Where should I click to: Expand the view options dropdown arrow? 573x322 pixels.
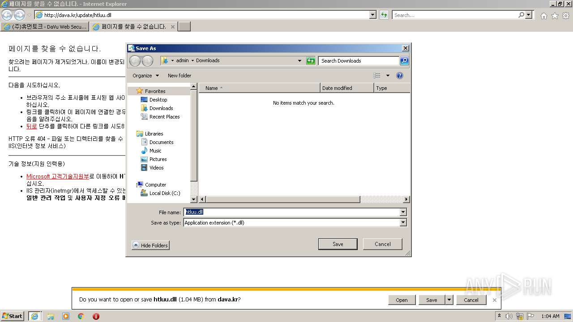coord(388,76)
